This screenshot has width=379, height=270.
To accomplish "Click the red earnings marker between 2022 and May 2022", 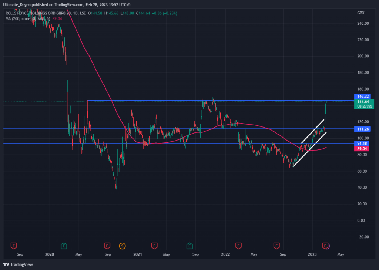I will [239, 246].
